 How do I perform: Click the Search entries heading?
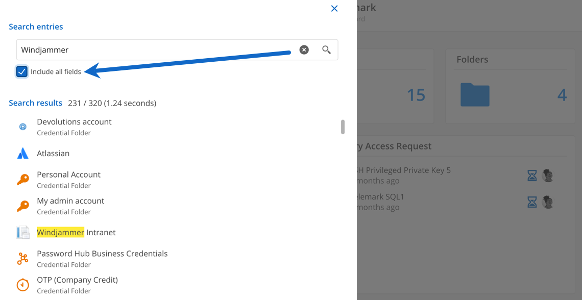point(36,27)
